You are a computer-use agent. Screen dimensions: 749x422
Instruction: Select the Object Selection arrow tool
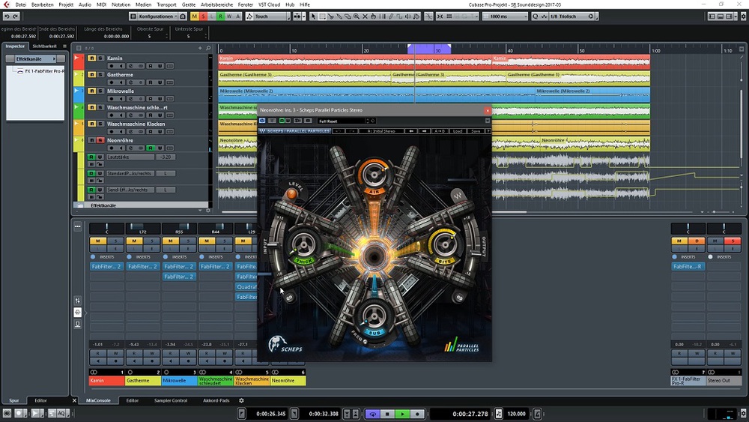point(313,16)
